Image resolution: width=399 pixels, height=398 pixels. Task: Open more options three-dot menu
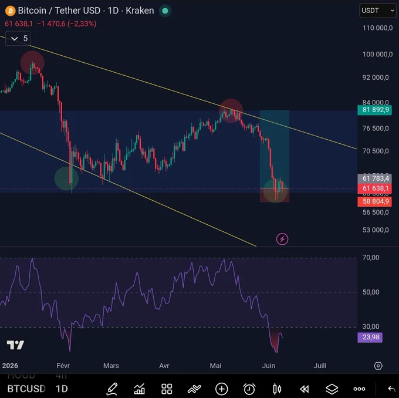click(x=359, y=389)
